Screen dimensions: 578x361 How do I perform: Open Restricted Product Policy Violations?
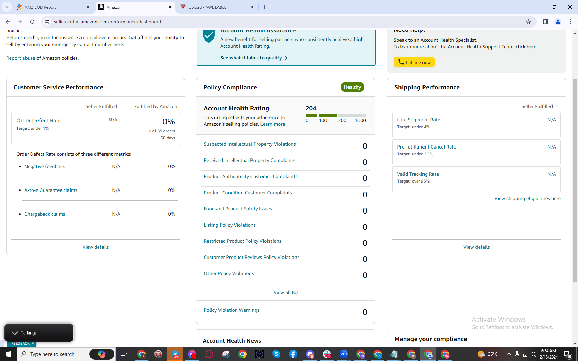click(243, 241)
